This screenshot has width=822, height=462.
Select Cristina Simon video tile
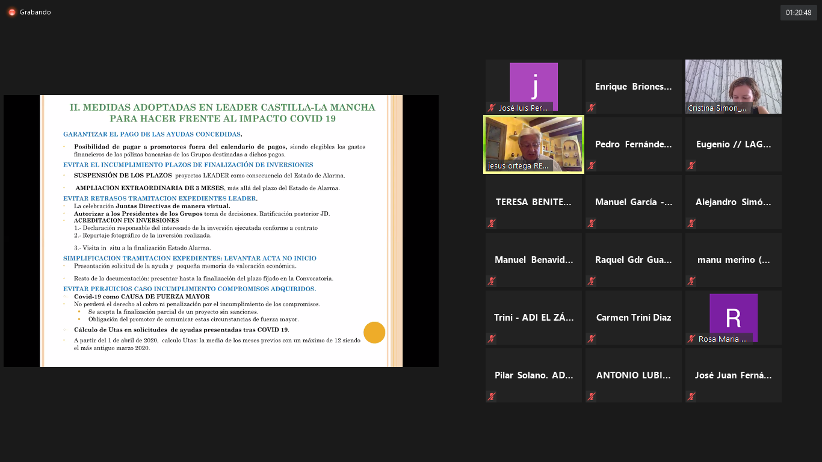pyautogui.click(x=734, y=87)
